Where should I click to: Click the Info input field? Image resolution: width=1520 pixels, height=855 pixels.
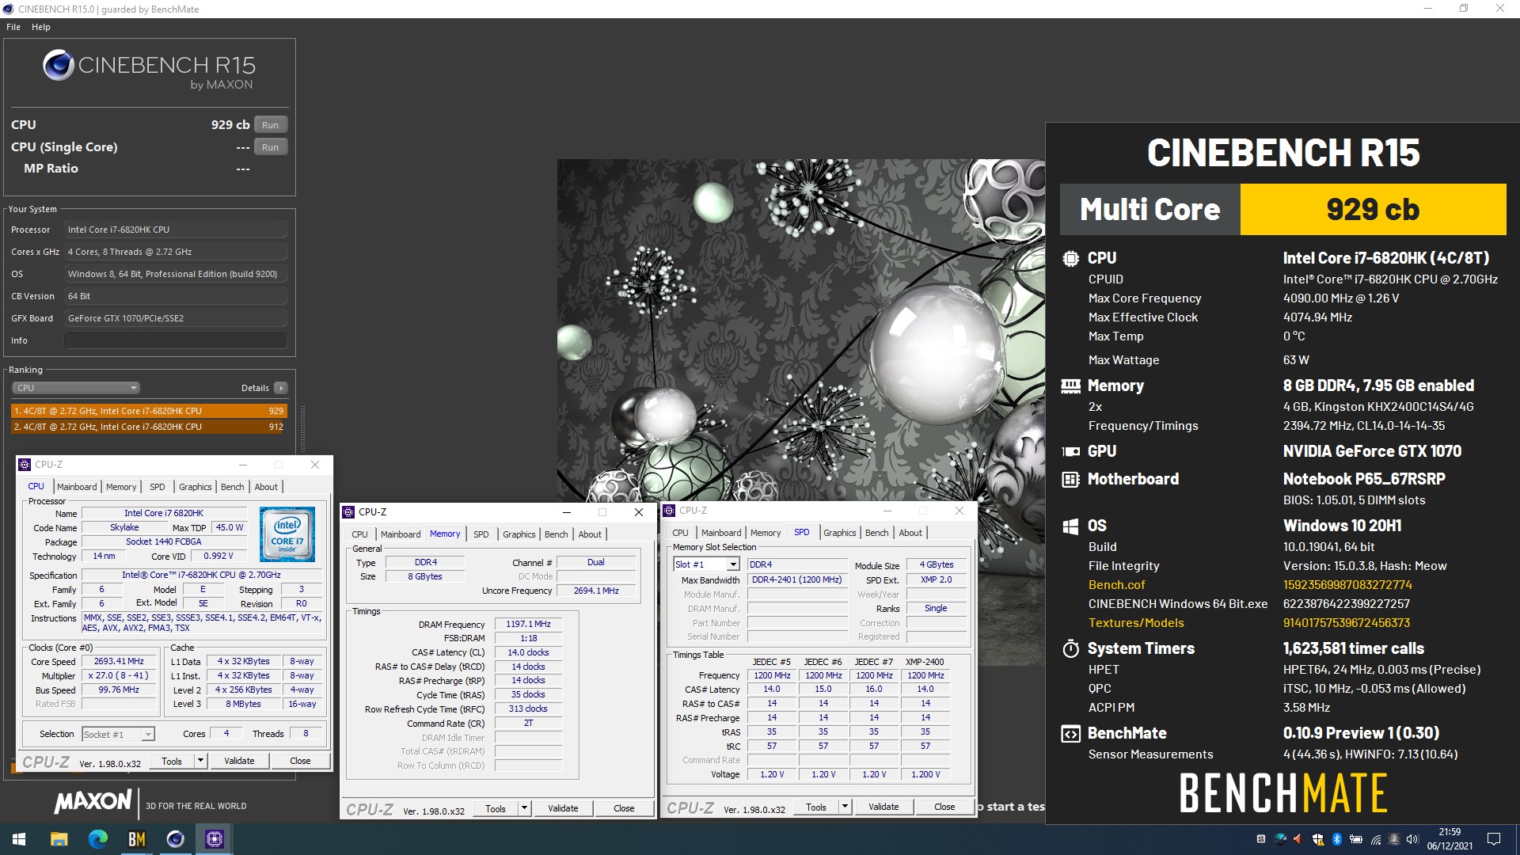pyautogui.click(x=176, y=340)
